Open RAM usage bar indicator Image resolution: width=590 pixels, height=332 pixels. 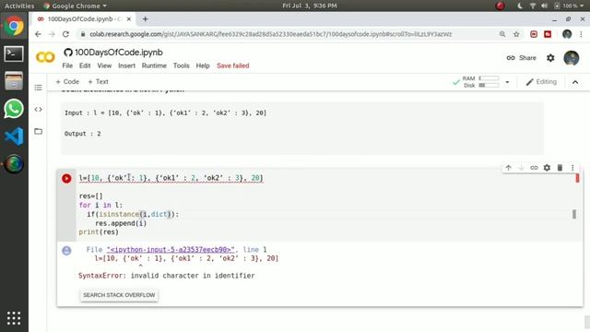coord(489,78)
